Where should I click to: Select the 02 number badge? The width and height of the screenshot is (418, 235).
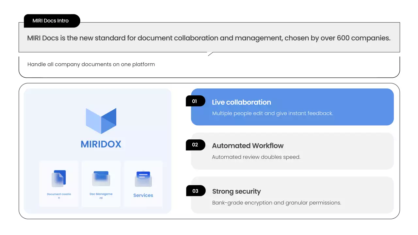point(195,145)
